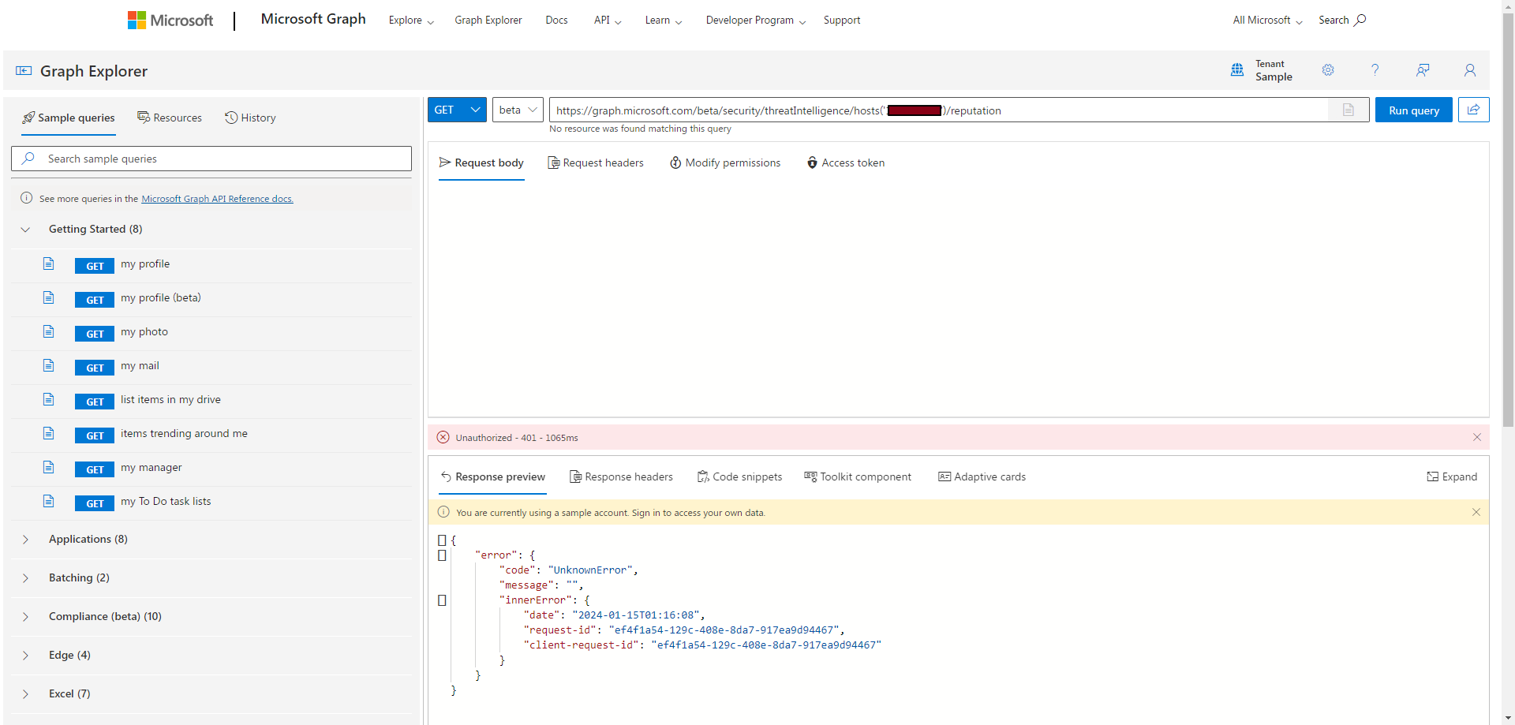Open the Graph Explorer settings gear
The height and width of the screenshot is (725, 1515).
[x=1328, y=70]
